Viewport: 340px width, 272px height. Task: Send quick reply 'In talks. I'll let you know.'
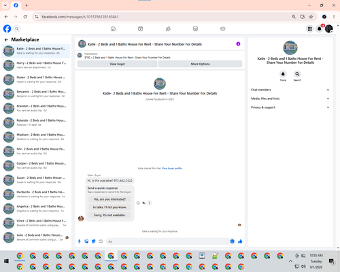click(x=109, y=207)
